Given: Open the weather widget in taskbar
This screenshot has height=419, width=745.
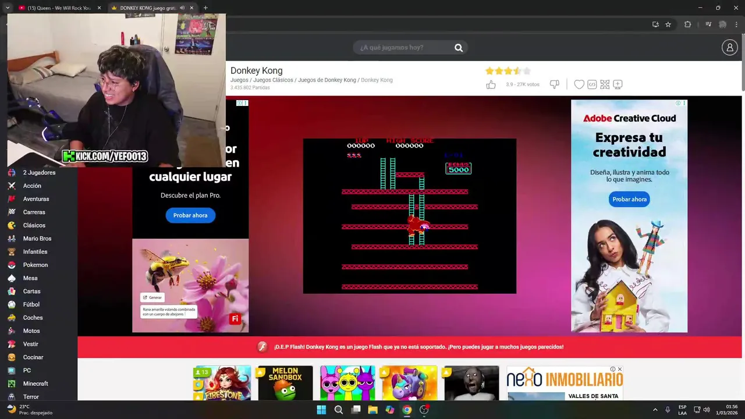Looking at the screenshot, I should (29, 410).
